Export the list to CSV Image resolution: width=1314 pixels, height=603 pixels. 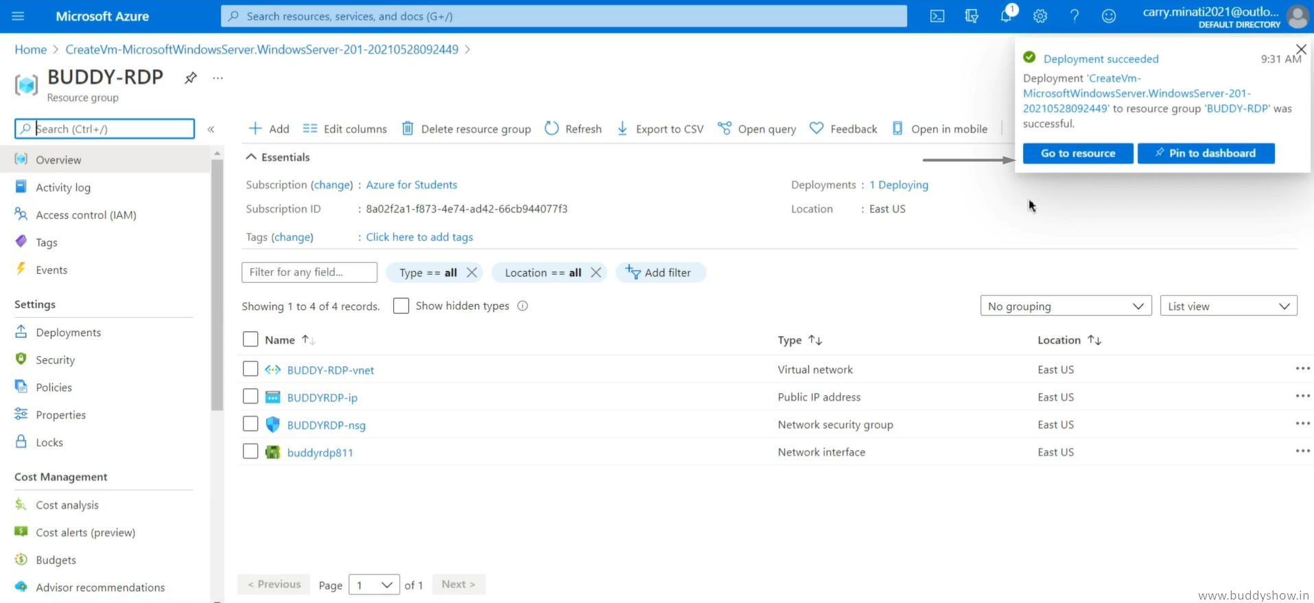click(659, 129)
